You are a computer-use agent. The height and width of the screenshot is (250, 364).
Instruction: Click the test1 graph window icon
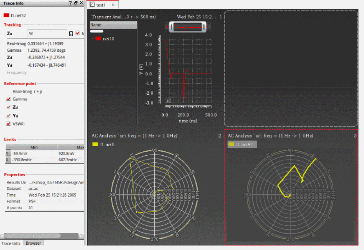[x=92, y=5]
